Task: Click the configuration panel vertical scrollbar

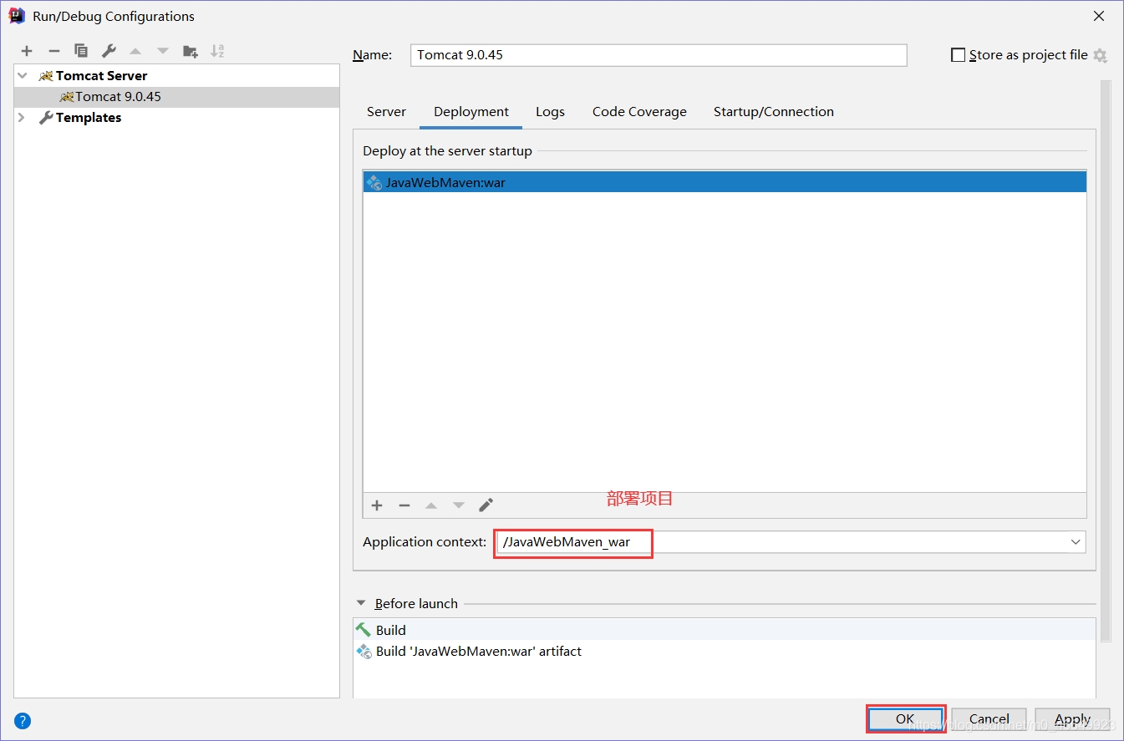Action: (x=1106, y=361)
